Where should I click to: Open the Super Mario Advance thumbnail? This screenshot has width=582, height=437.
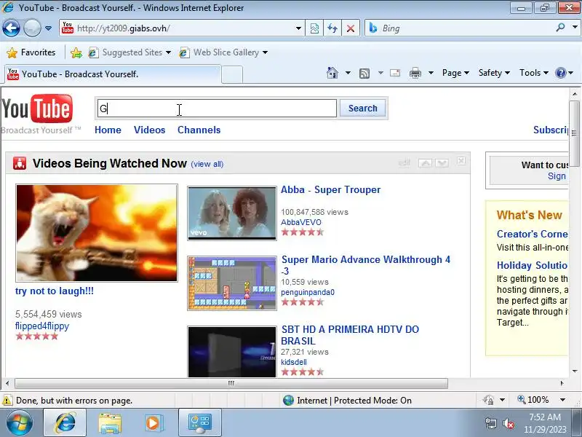click(232, 283)
